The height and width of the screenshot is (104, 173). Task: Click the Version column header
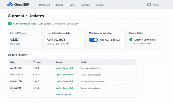click(x=37, y=62)
